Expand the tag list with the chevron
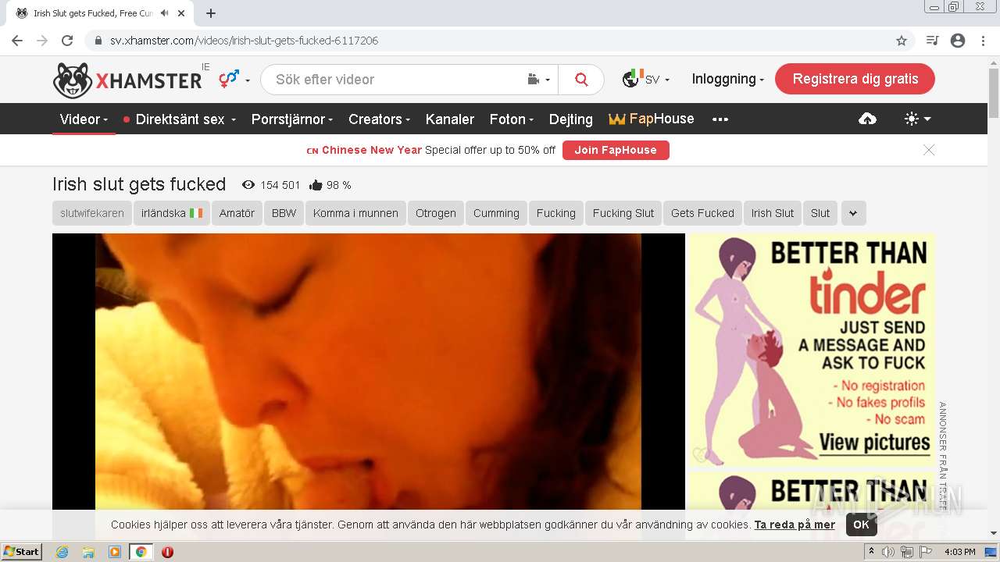Image resolution: width=1000 pixels, height=562 pixels. point(853,213)
